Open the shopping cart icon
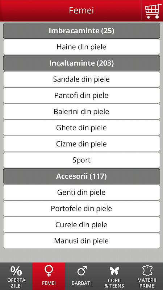163x290 pixels. pyautogui.click(x=152, y=11)
